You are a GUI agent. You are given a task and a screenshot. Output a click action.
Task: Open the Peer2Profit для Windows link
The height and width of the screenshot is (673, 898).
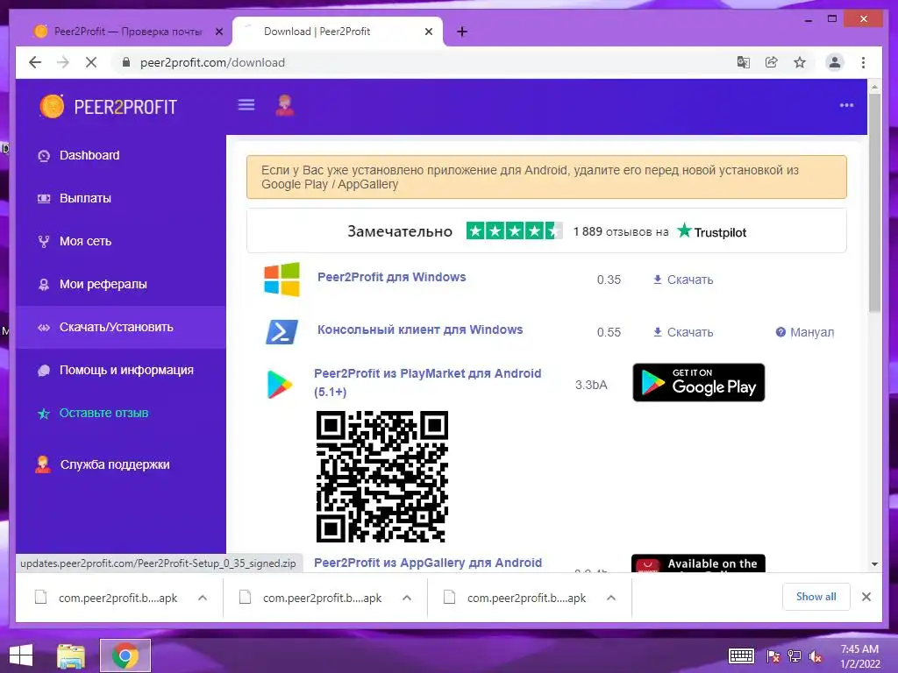coord(392,277)
